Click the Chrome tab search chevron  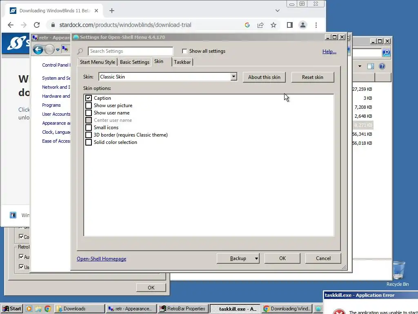[x=277, y=11]
